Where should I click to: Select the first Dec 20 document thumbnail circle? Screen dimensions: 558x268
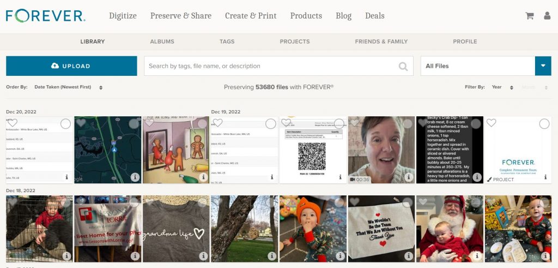tap(65, 124)
